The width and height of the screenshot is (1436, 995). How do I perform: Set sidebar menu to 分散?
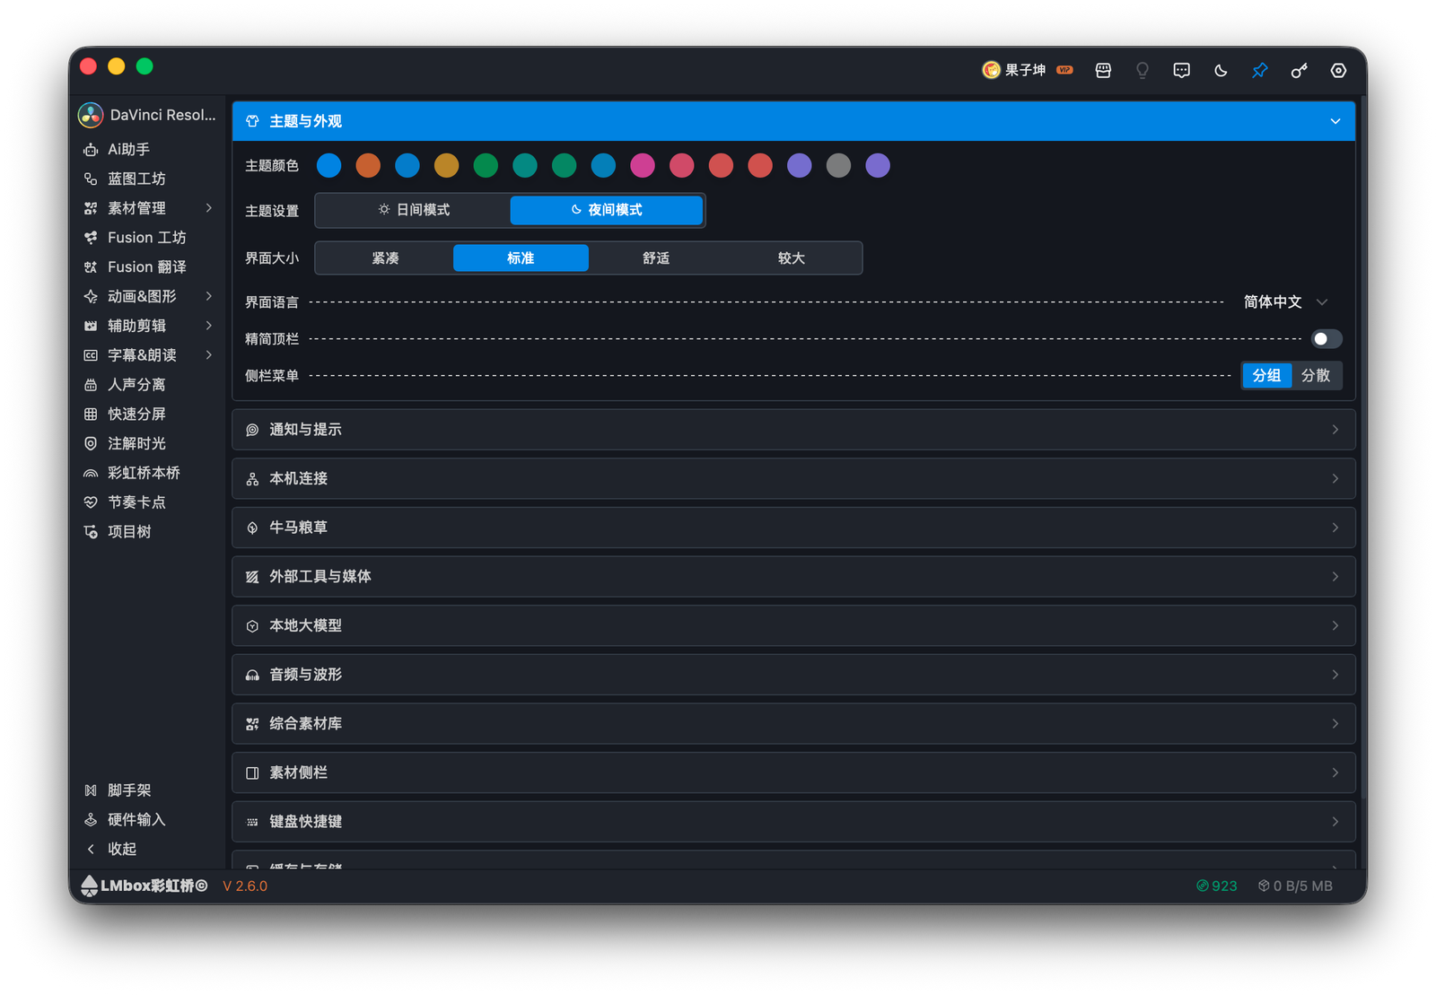click(x=1316, y=375)
